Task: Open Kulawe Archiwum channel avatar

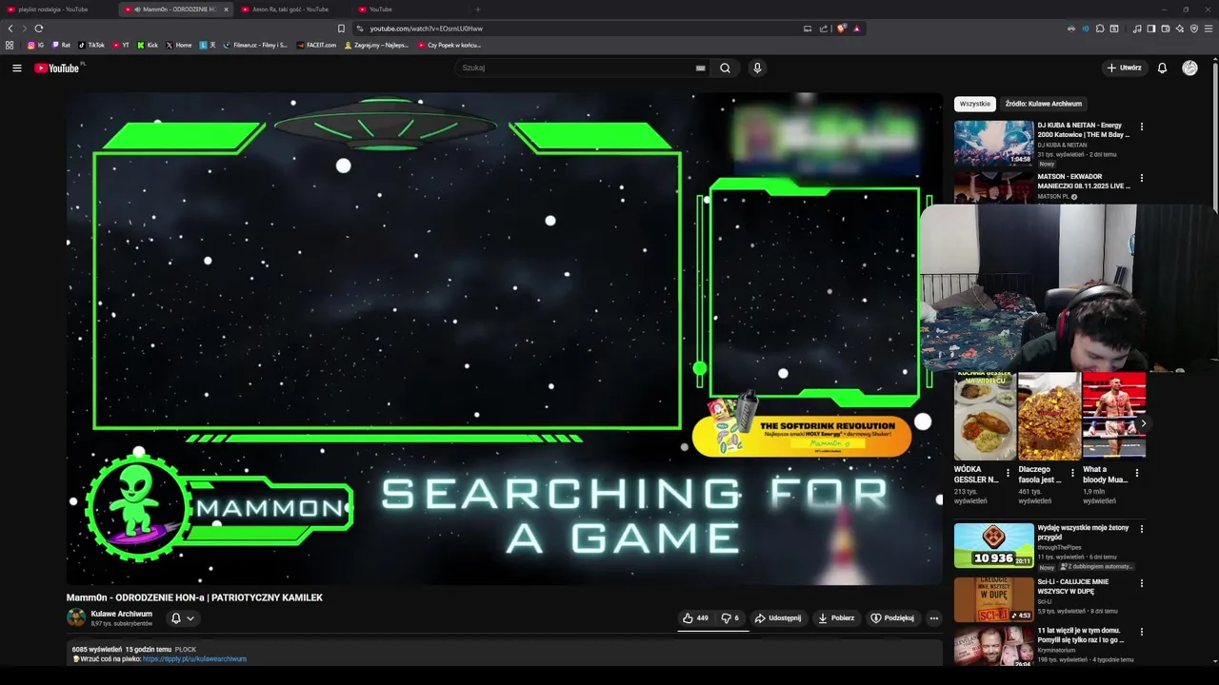Action: 76,617
